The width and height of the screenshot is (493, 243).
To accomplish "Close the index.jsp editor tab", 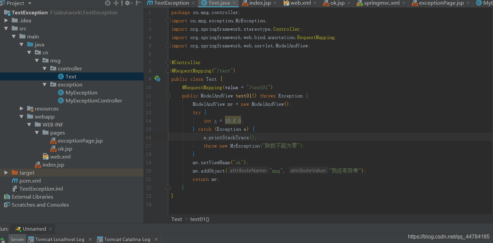I will pos(275,3).
